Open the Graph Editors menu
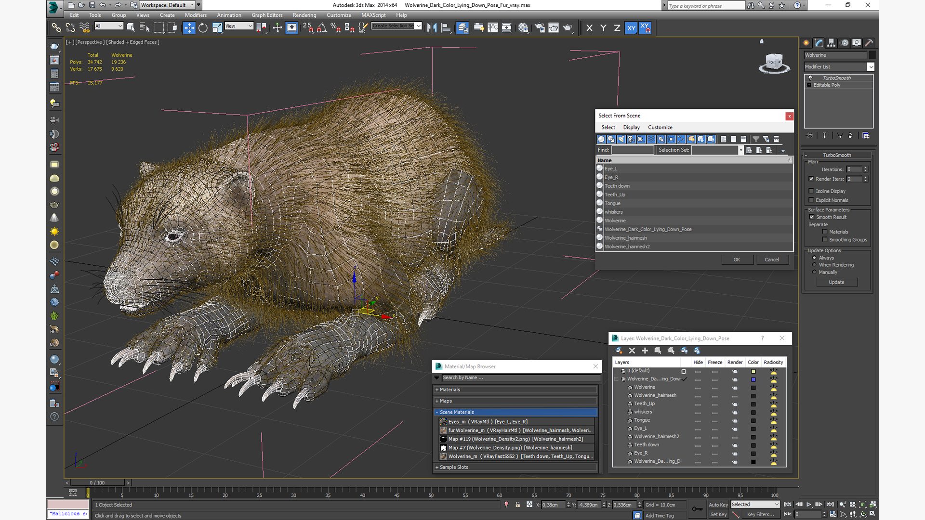Screen dimensions: 925x520 click(267, 15)
